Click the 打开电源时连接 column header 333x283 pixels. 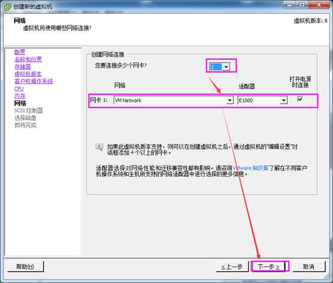tap(301, 82)
